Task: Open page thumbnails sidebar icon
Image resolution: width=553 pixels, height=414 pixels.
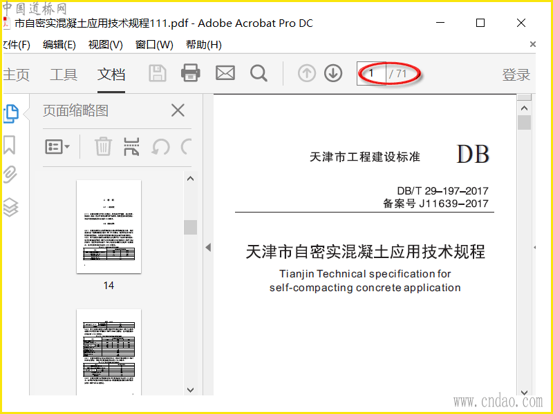Action: pos(11,114)
